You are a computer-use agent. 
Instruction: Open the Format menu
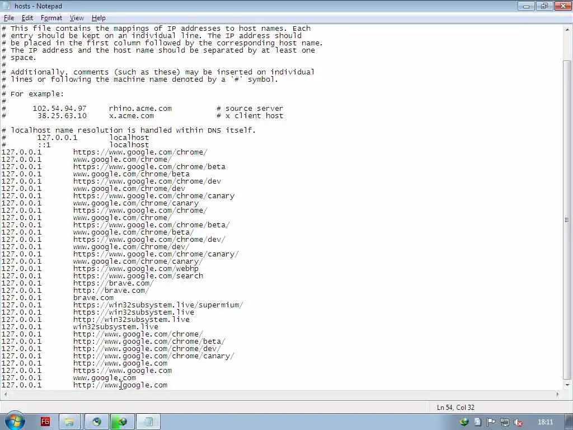(51, 18)
